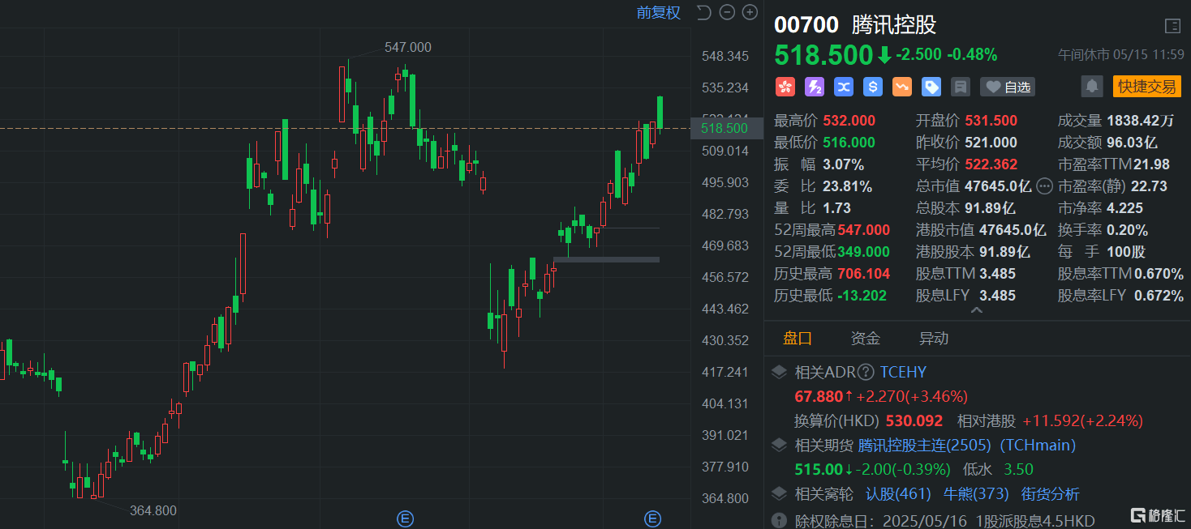Open the 认股(461) warrants link

pos(899,494)
